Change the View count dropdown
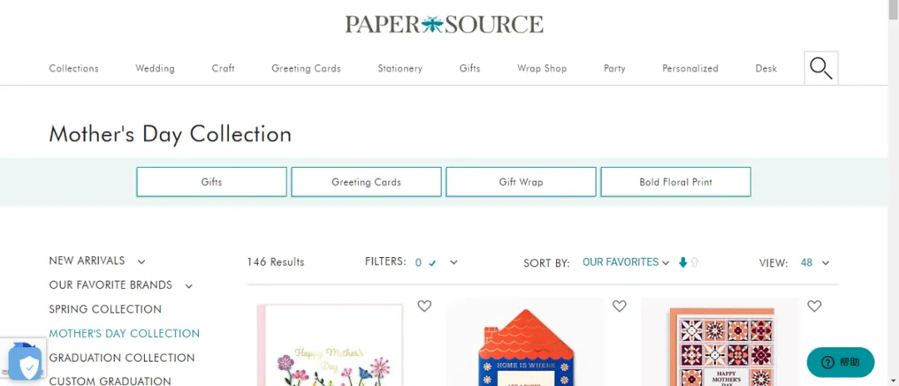Viewport: 899px width, 386px height. pyautogui.click(x=815, y=263)
